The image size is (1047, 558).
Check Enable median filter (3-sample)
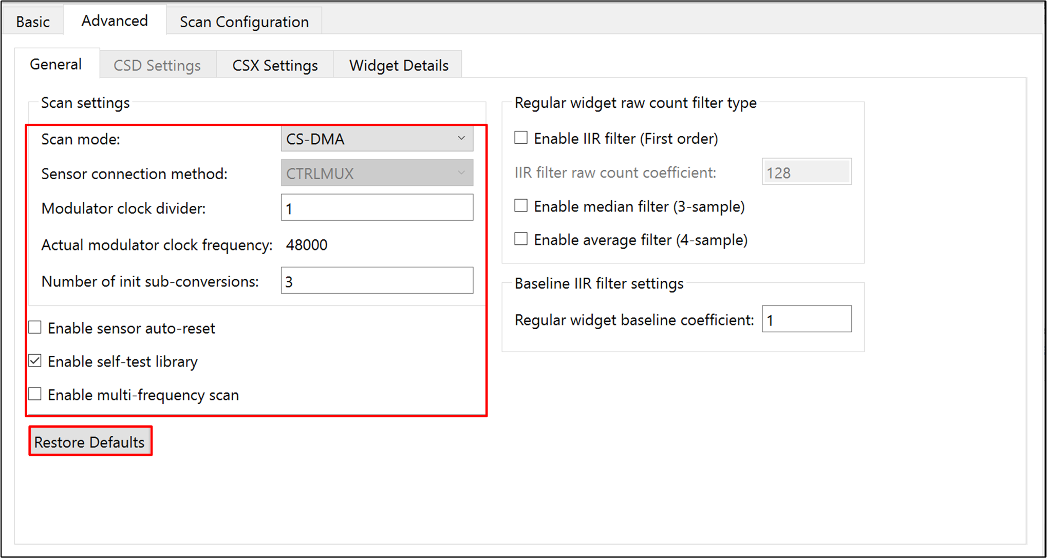521,206
